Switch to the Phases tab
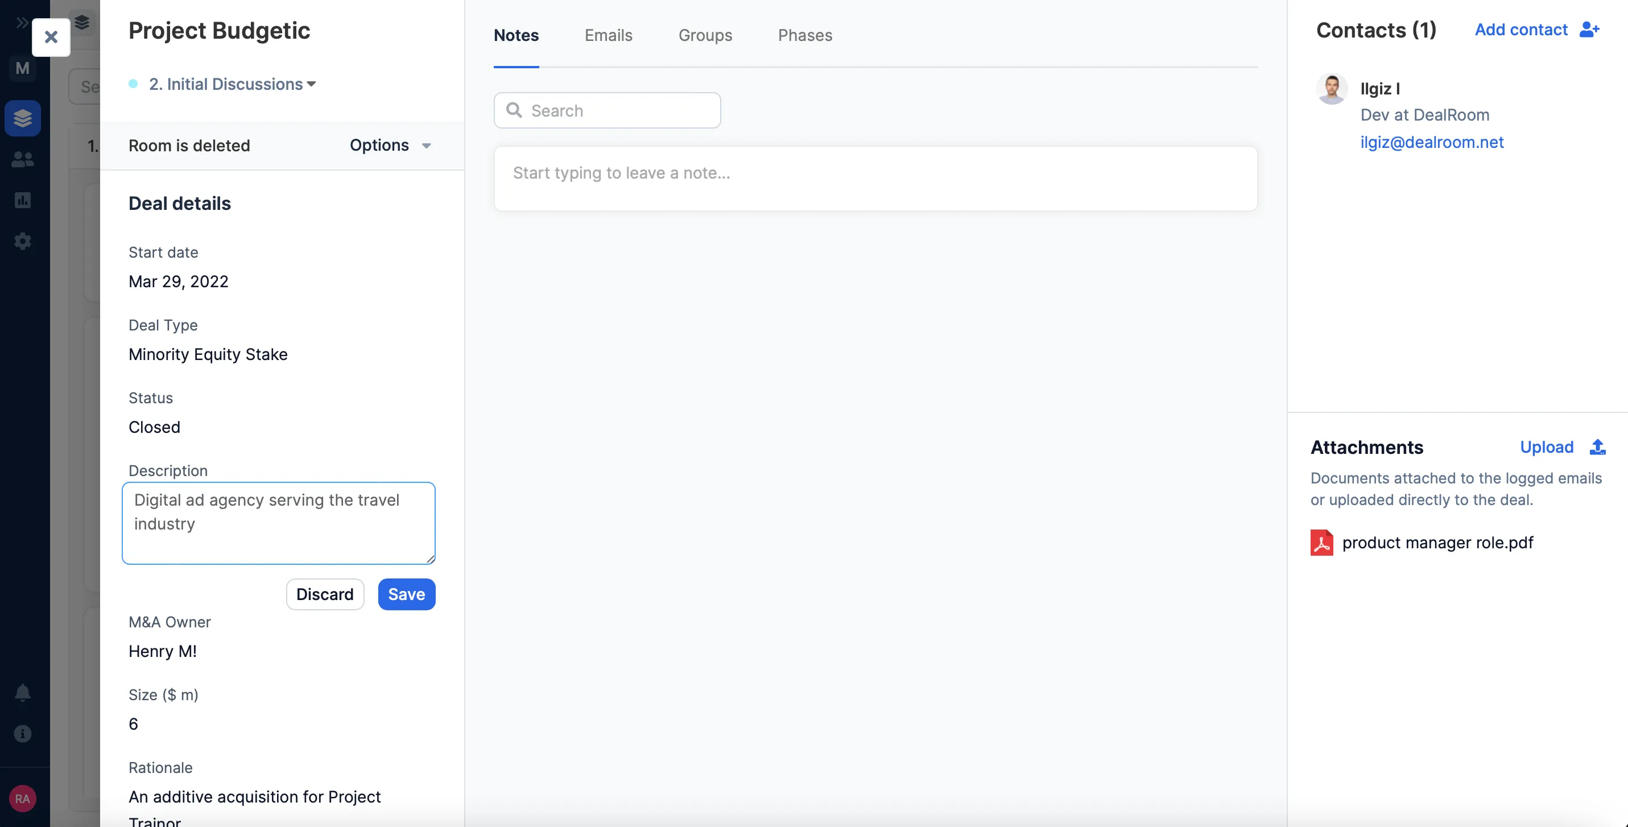 [x=804, y=35]
